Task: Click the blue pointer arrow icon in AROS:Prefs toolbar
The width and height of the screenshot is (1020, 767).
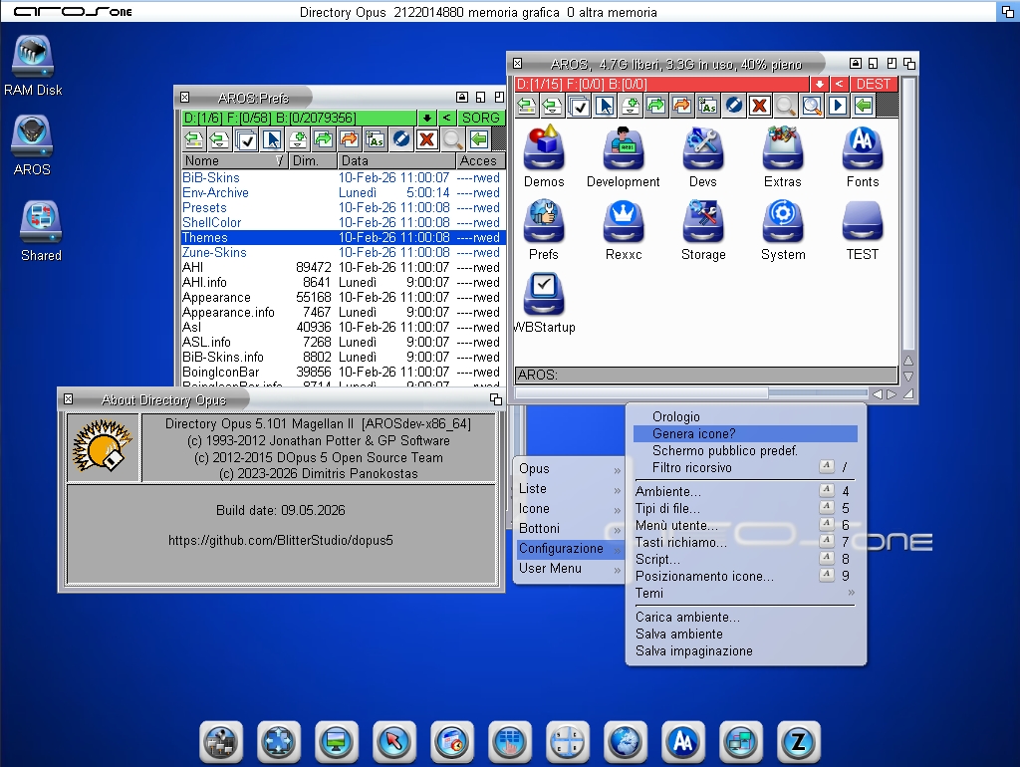Action: [272, 139]
